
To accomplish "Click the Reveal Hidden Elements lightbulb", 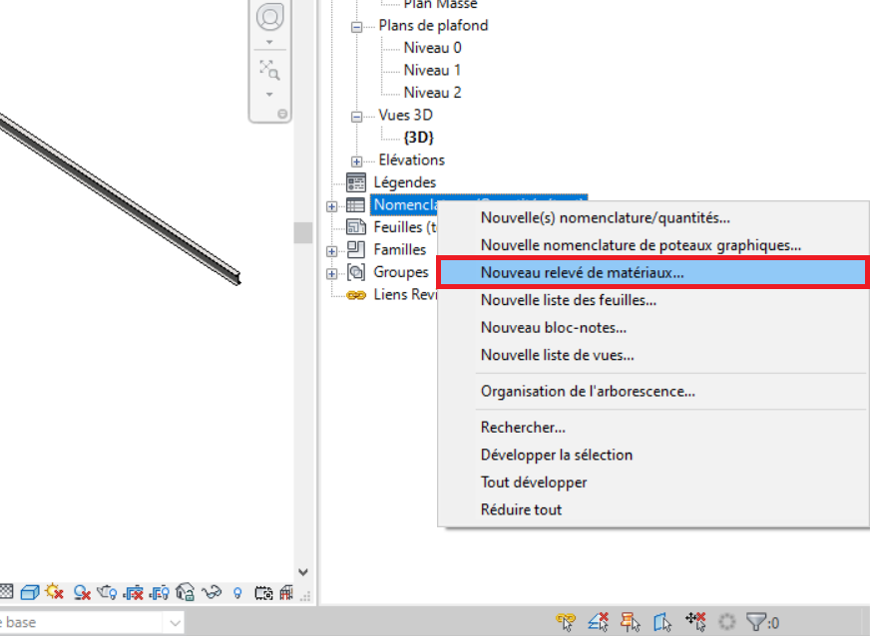I will point(237,593).
